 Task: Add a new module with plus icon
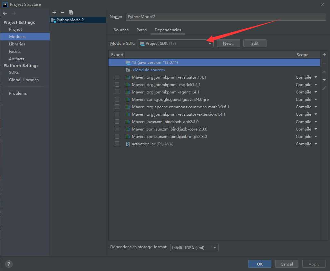(x=54, y=13)
